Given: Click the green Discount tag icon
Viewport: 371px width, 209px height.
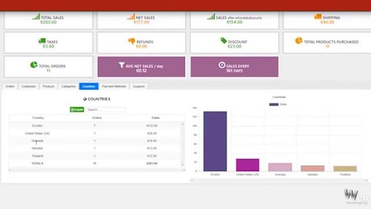Looking at the screenshot, I should 224,41.
